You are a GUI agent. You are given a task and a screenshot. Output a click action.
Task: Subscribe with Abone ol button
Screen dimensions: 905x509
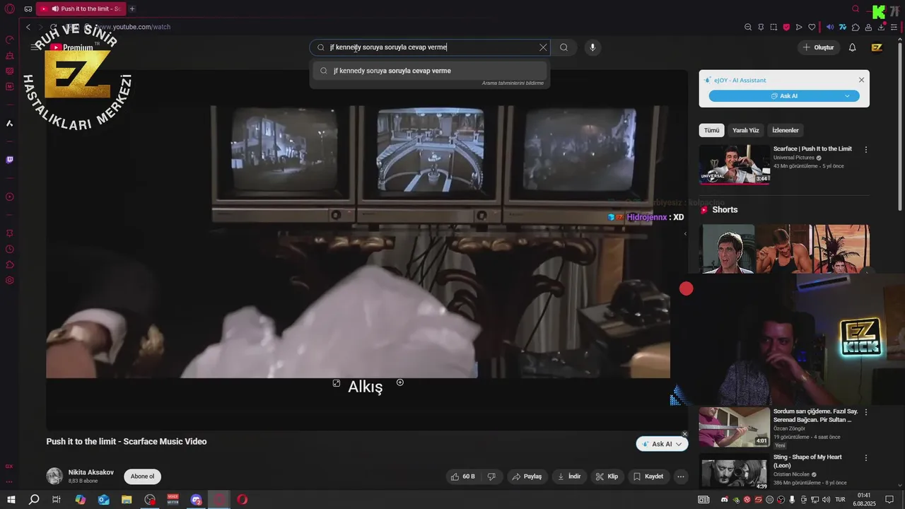coord(142,476)
